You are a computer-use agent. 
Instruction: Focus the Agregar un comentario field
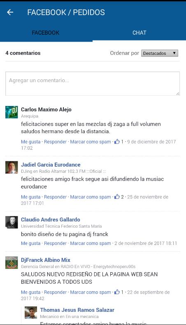[x=93, y=84]
